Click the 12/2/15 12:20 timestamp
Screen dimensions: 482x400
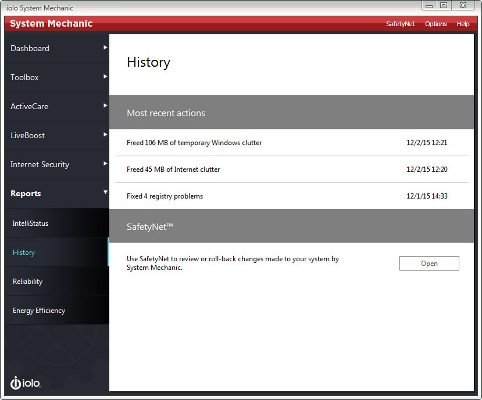coord(427,170)
